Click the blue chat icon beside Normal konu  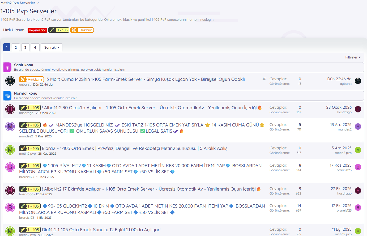coord(7,96)
